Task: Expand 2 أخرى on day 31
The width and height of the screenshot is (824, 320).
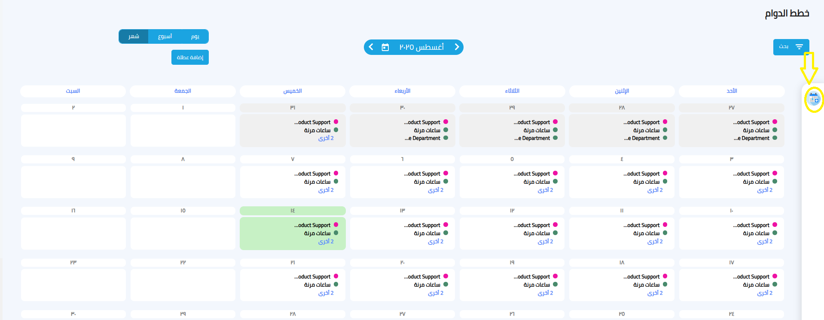Action: tap(326, 138)
